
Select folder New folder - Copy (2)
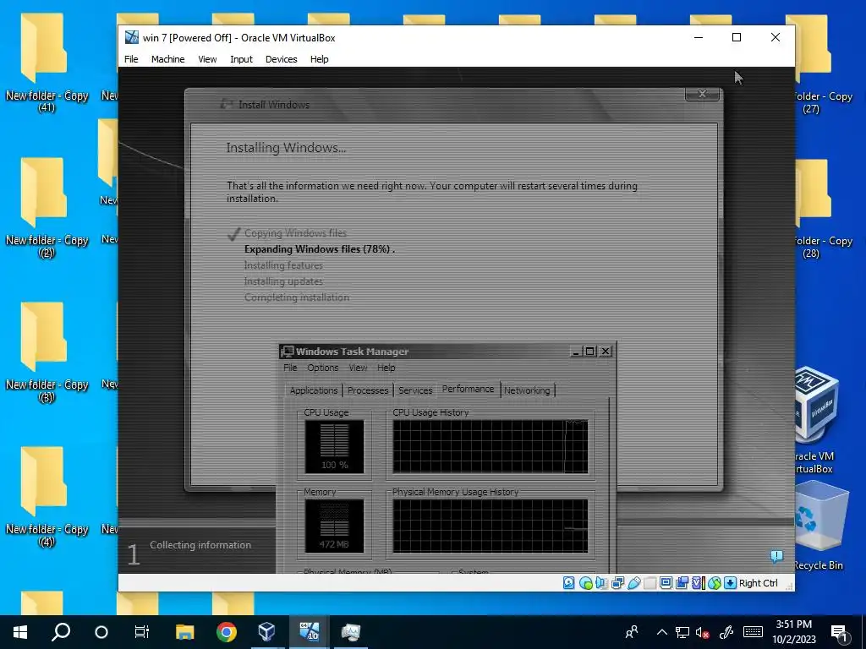tap(47, 208)
